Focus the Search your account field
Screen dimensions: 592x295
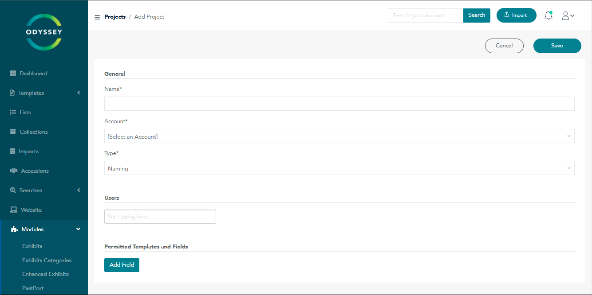[426, 16]
